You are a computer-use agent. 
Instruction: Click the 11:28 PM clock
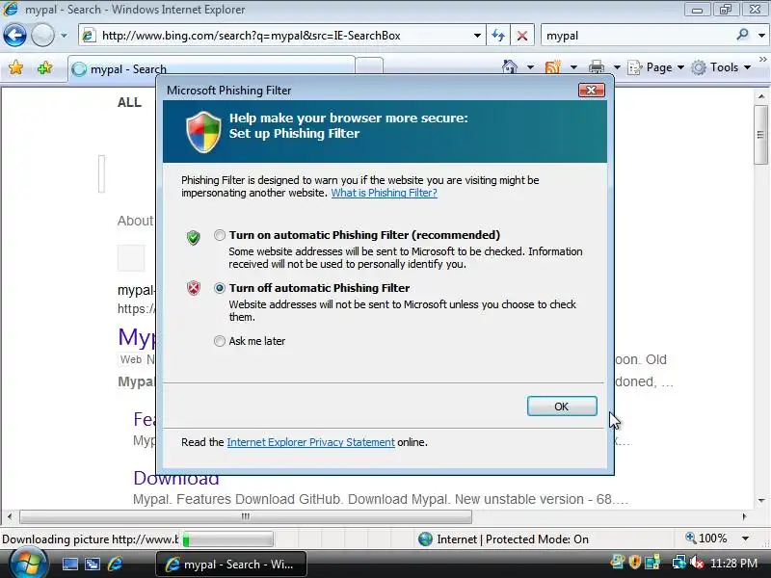click(x=733, y=564)
